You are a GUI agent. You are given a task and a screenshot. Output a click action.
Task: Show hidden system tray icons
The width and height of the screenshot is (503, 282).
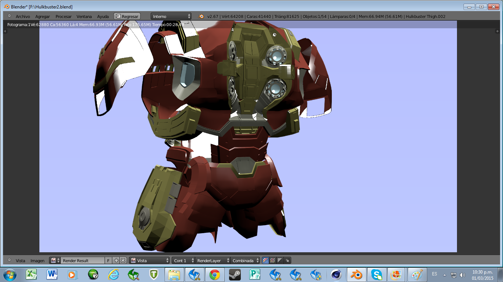tap(444, 275)
